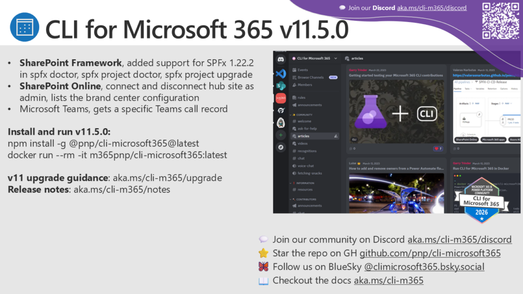Open the Explore Discoverable Servers compass icon
This screenshot has height=294, width=523.
281,147
